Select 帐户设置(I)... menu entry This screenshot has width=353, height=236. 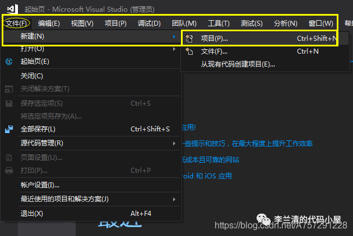(x=91, y=185)
